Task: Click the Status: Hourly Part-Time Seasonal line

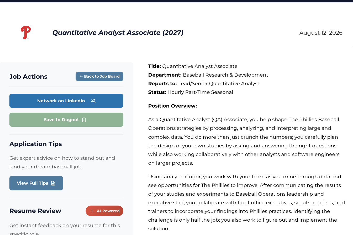Action: (x=191, y=92)
